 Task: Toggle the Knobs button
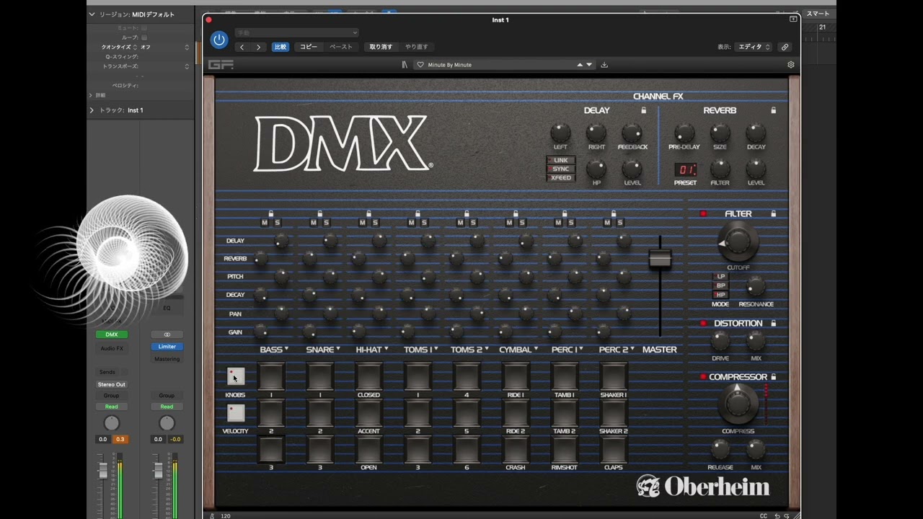(236, 376)
